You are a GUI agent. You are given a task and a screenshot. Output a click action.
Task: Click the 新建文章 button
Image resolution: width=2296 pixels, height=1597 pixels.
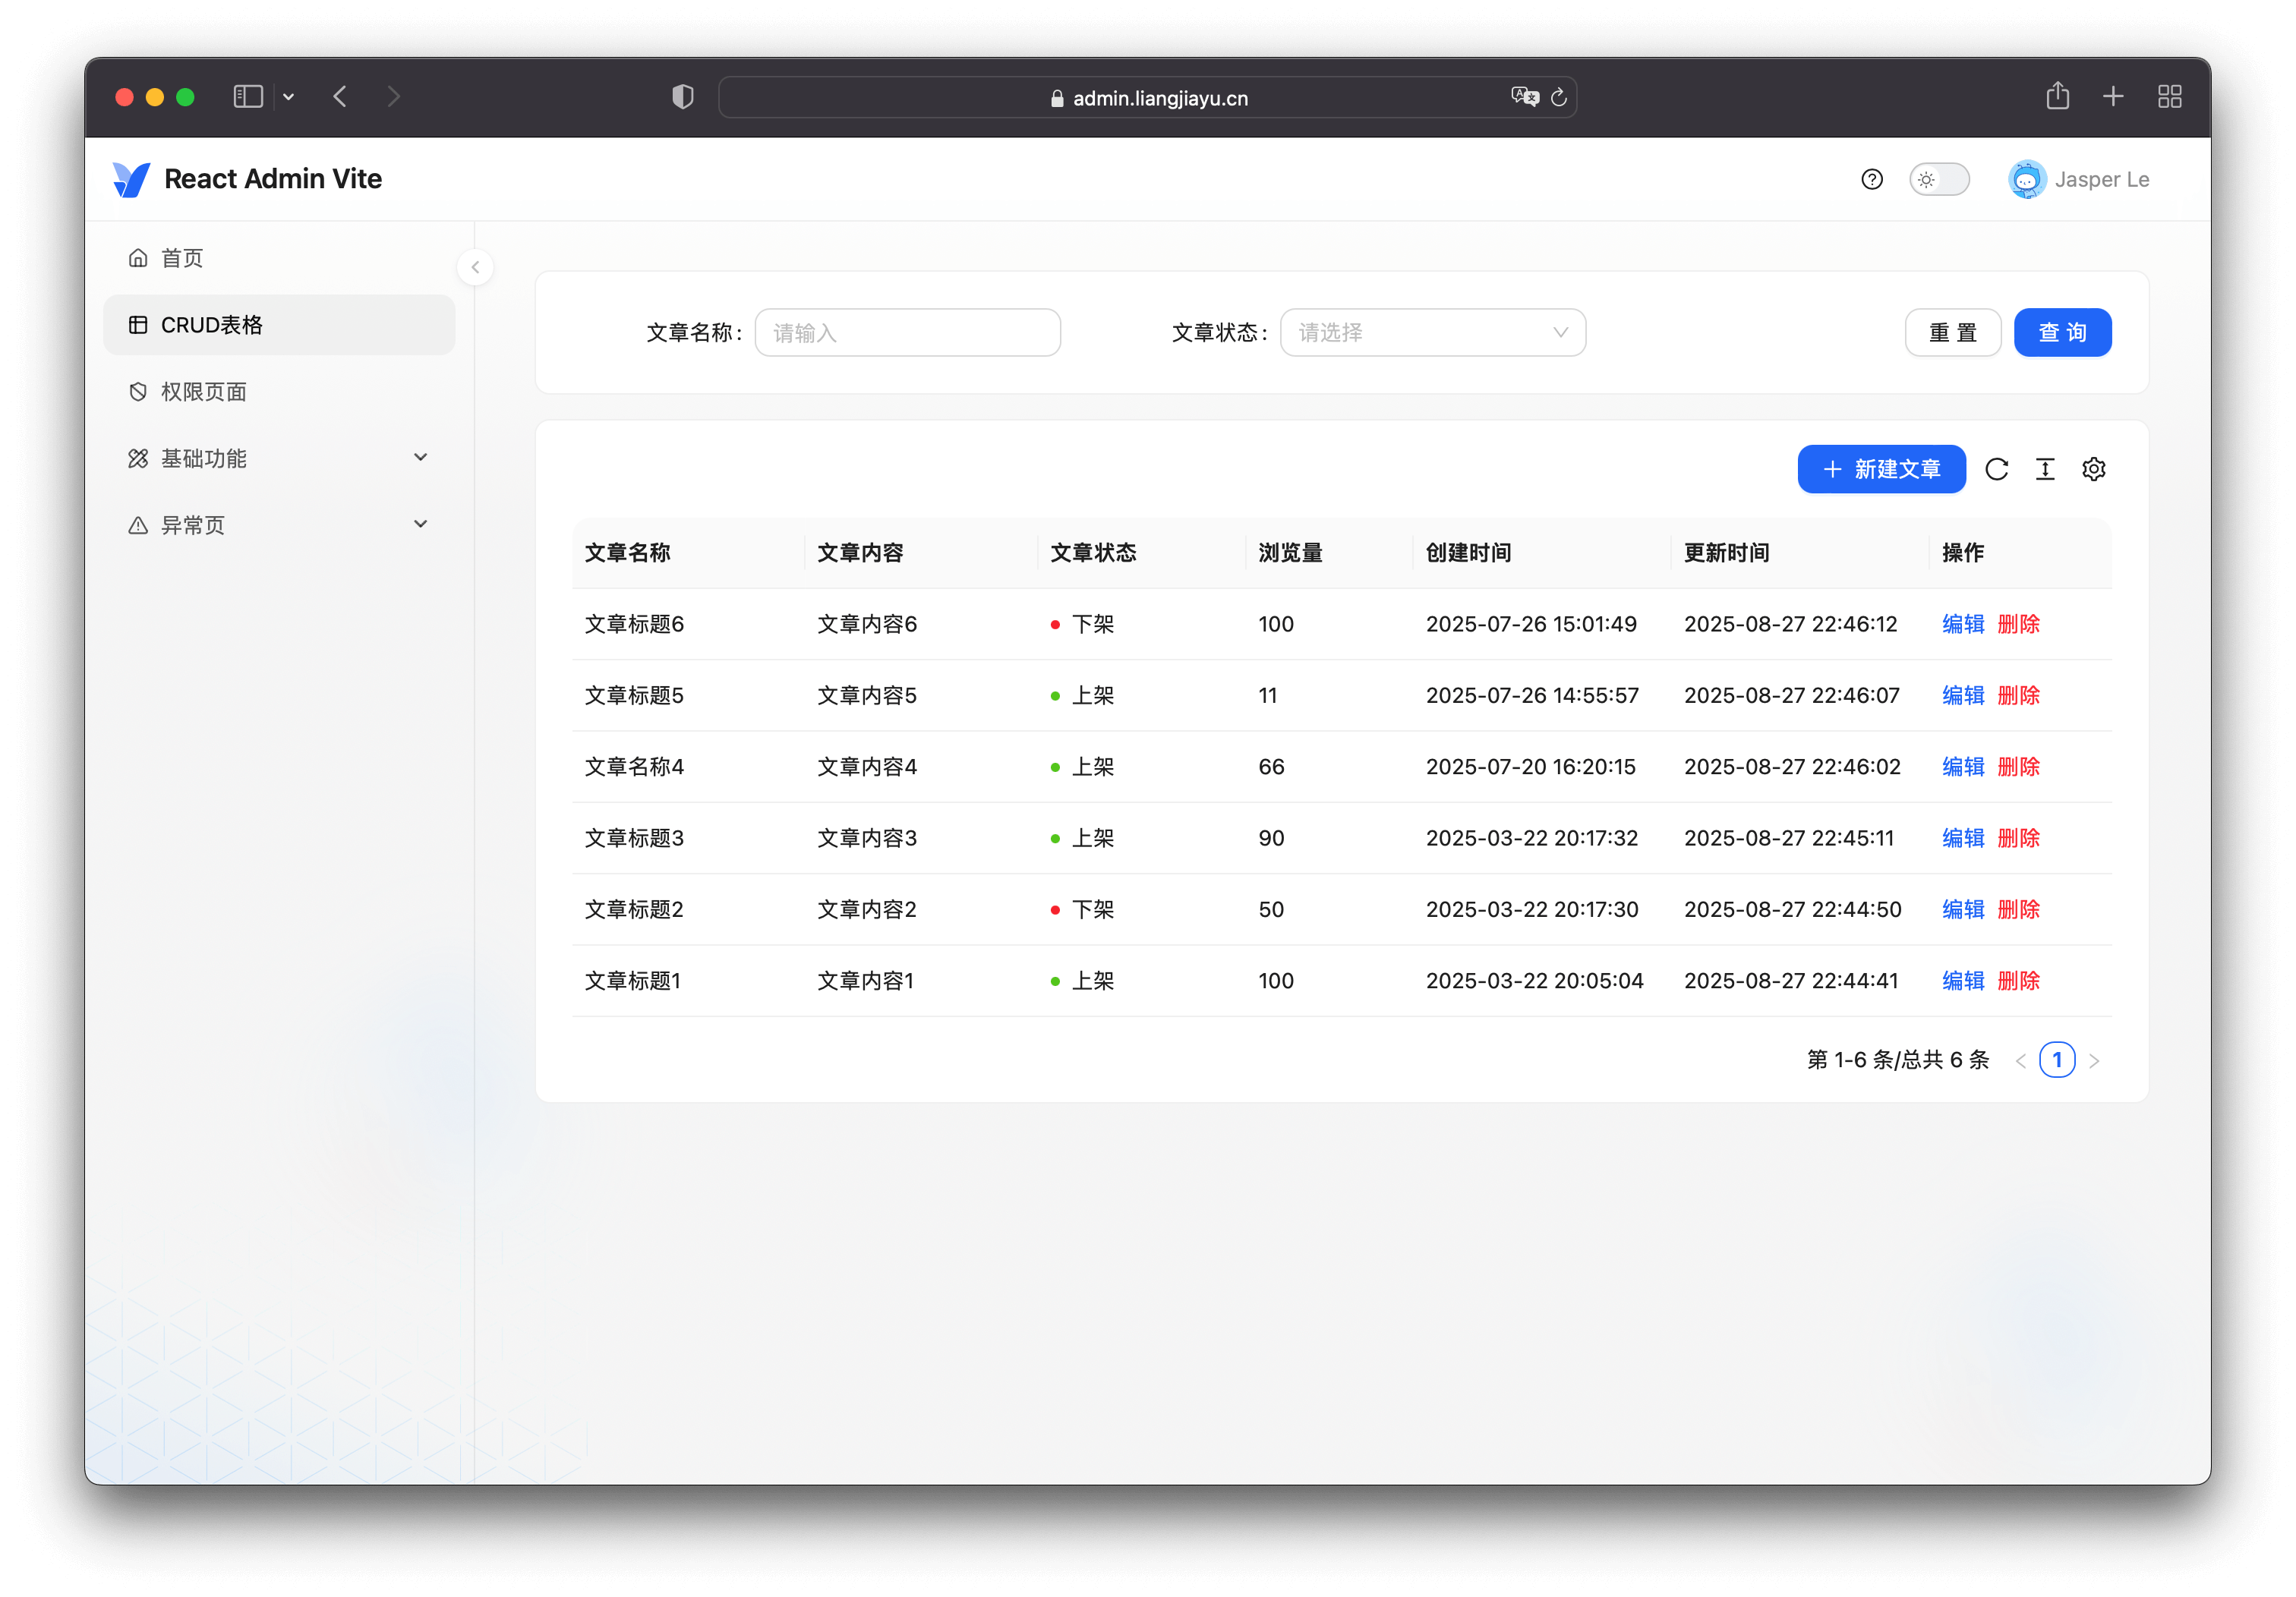[x=1880, y=469]
